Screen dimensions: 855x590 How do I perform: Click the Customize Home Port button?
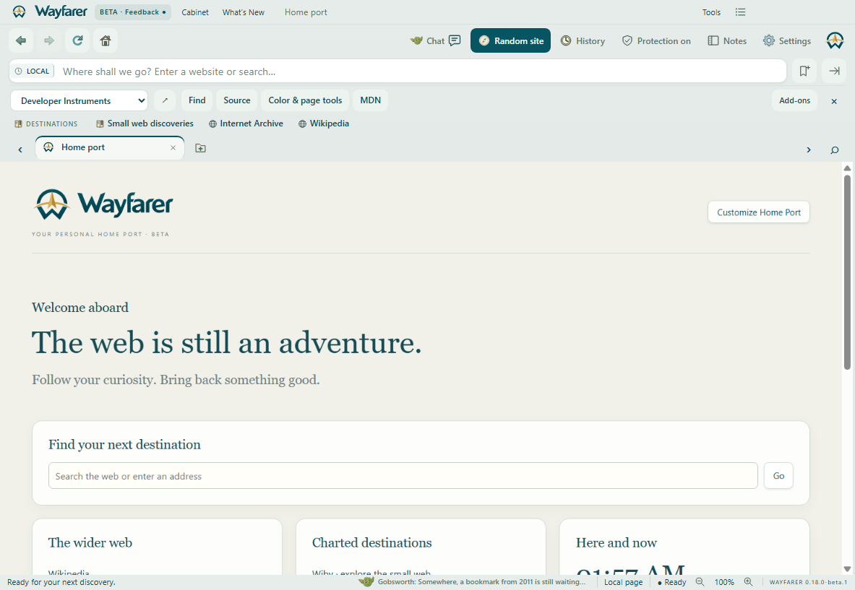click(758, 212)
